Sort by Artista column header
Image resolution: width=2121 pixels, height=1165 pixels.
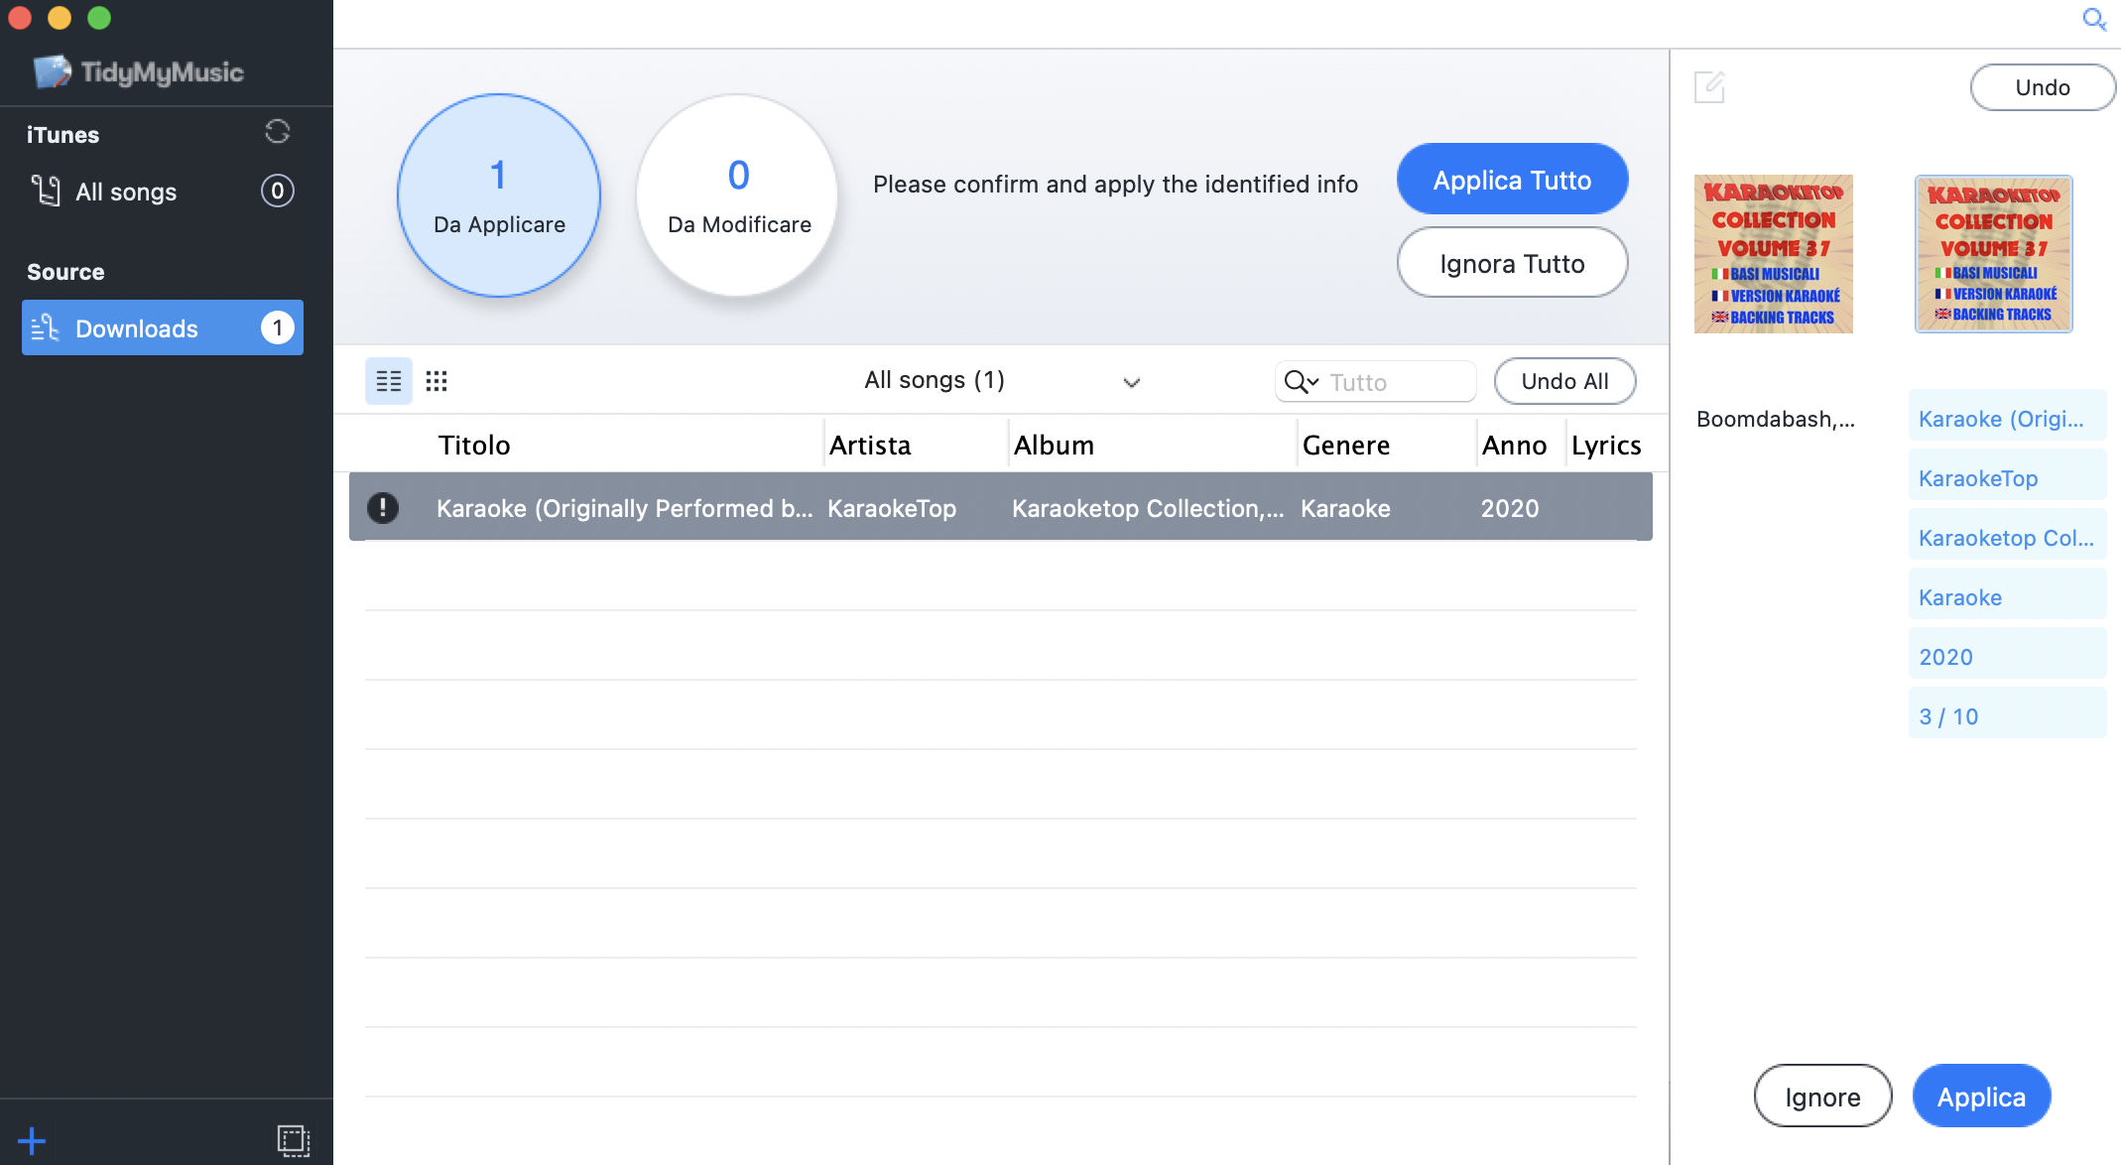[870, 446]
